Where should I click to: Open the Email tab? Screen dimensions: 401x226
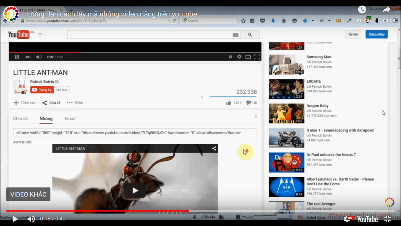pyautogui.click(x=70, y=119)
